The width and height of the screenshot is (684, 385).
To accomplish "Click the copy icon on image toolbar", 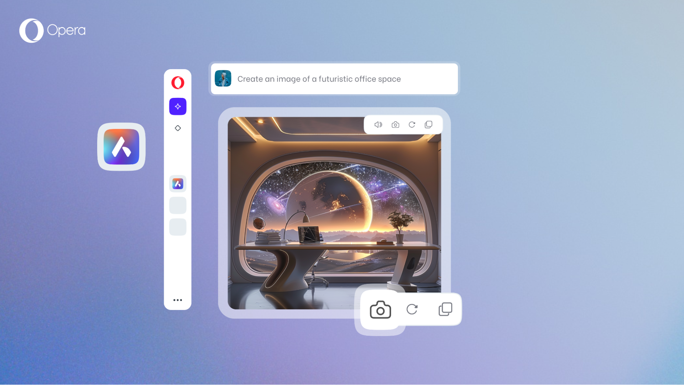I will tap(428, 124).
